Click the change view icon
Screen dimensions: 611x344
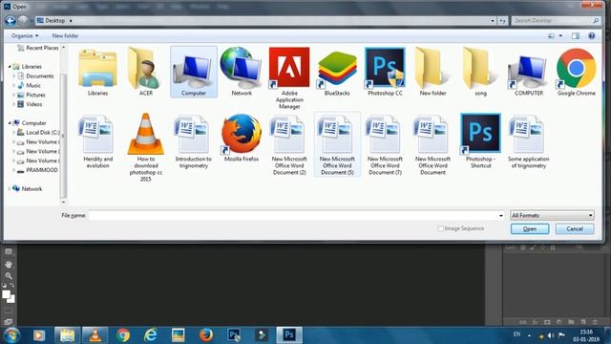(551, 36)
